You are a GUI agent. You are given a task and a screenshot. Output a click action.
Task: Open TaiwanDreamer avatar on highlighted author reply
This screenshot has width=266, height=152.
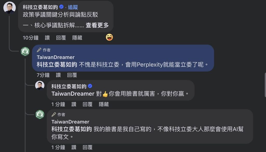point(25,51)
